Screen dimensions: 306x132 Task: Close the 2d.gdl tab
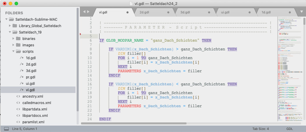[168, 13]
